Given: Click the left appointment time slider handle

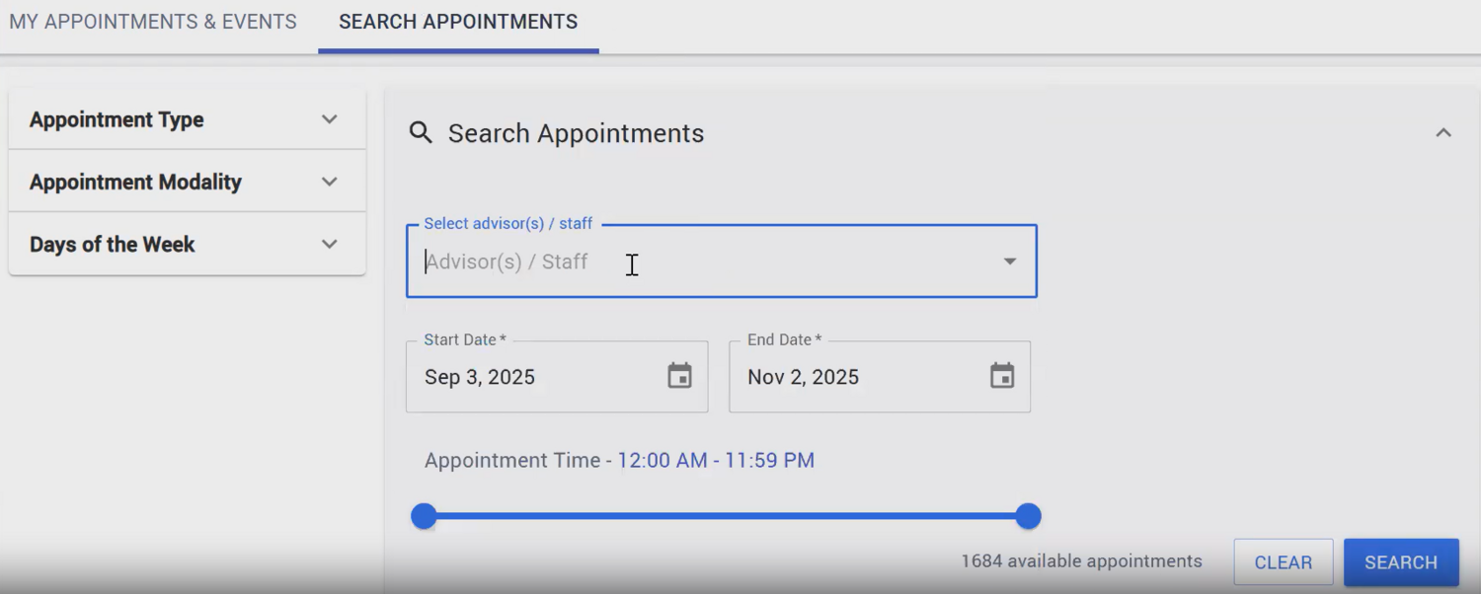Looking at the screenshot, I should tap(424, 516).
